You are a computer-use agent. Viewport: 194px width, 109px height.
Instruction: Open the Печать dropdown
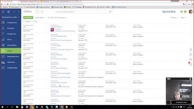[x=174, y=18]
